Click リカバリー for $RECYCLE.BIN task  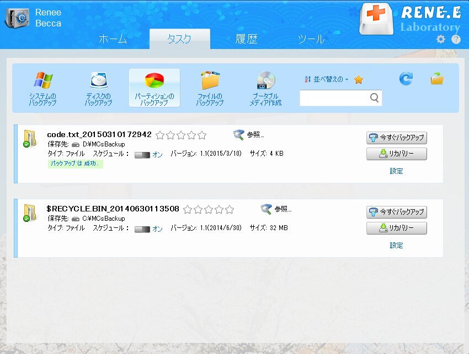397,228
